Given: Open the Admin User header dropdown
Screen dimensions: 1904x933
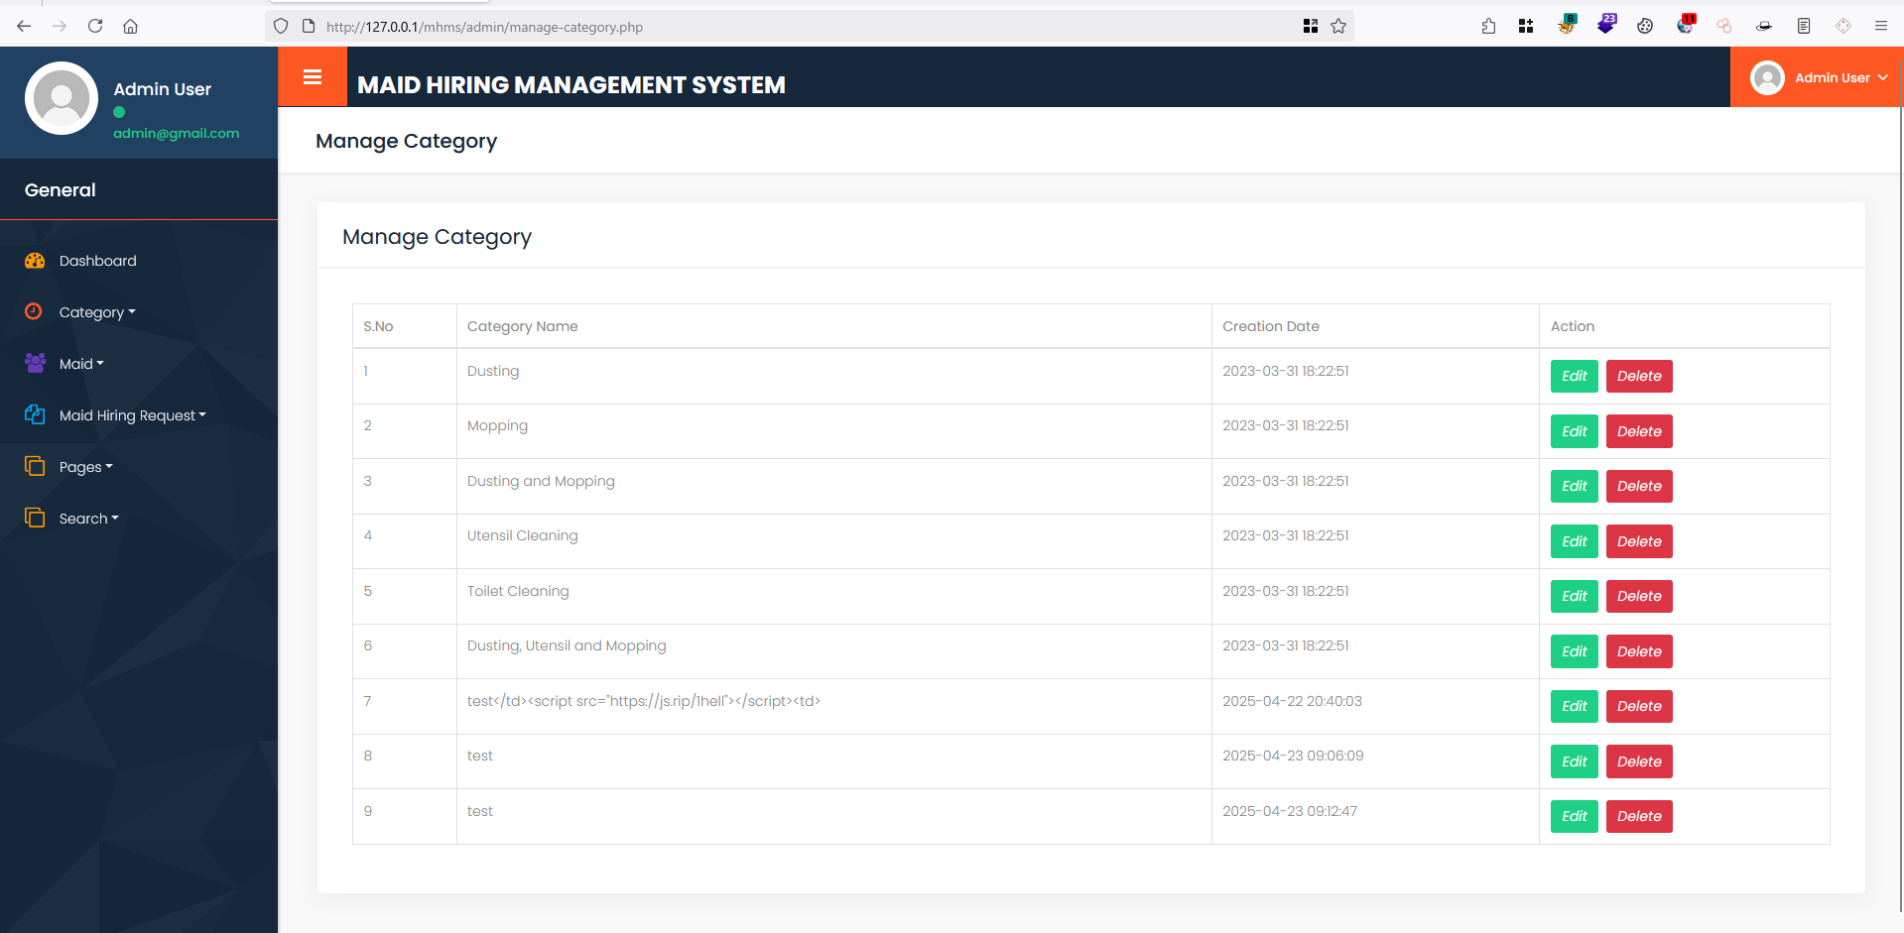Looking at the screenshot, I should pyautogui.click(x=1817, y=77).
